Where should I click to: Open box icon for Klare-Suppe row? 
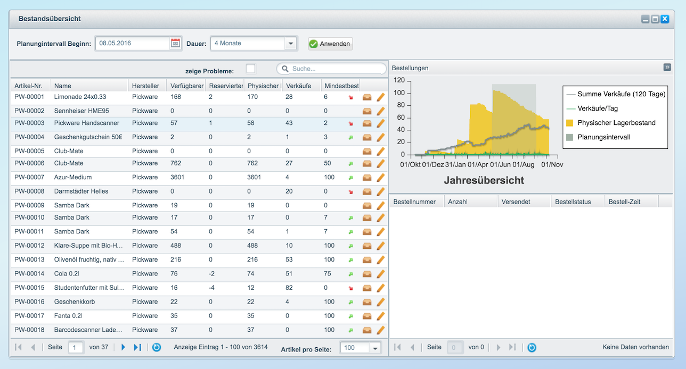pyautogui.click(x=367, y=246)
